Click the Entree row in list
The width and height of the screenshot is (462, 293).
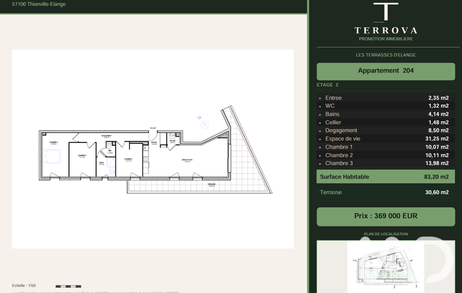pos(386,98)
